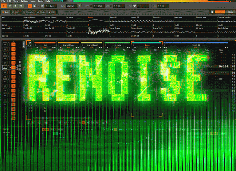Open the File menu

click(3, 1)
